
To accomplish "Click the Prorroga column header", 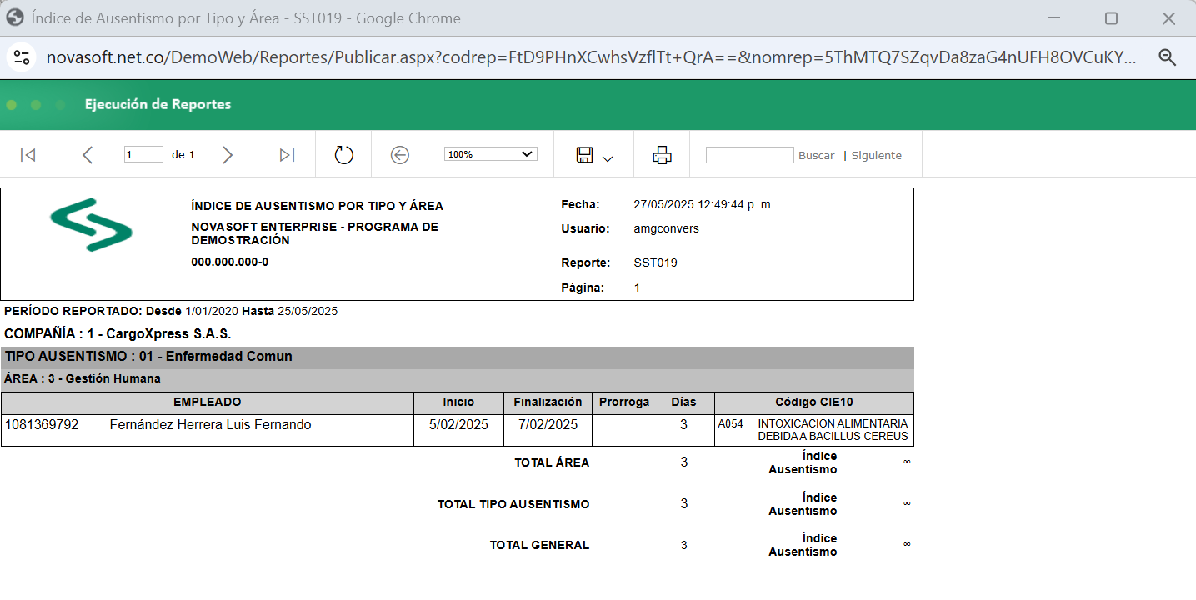I will click(x=624, y=402).
